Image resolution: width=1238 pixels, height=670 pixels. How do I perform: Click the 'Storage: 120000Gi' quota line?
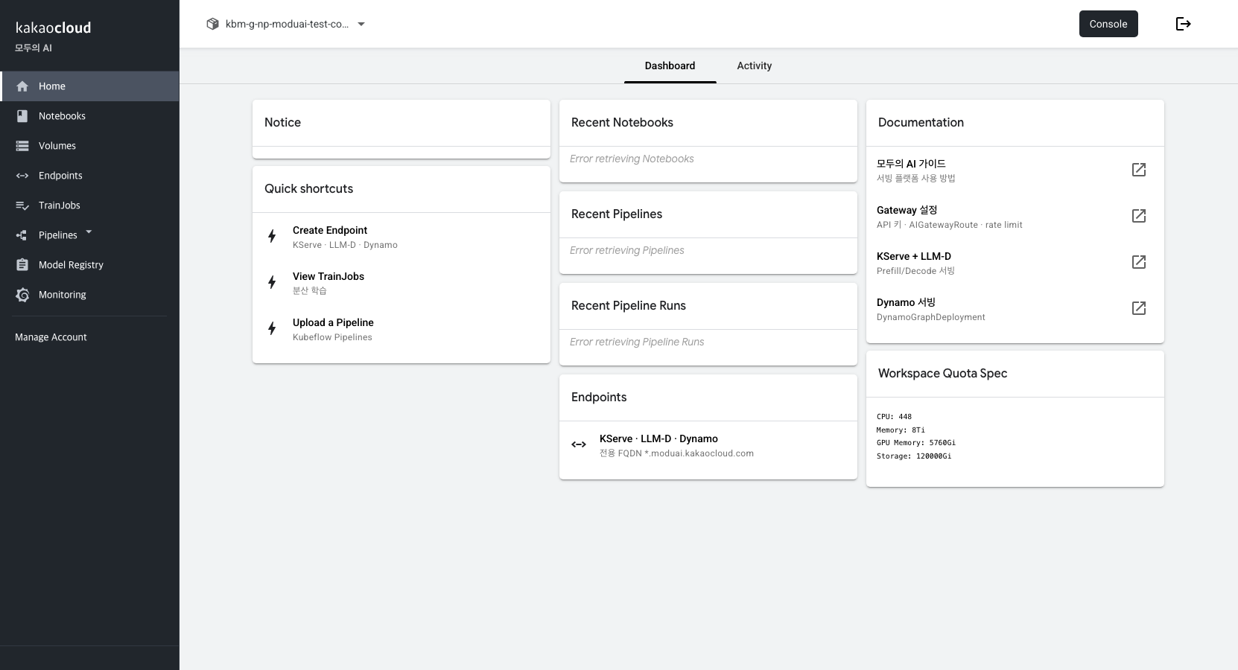(914, 456)
